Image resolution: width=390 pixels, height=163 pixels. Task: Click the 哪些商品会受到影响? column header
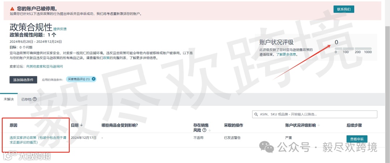[120, 125]
